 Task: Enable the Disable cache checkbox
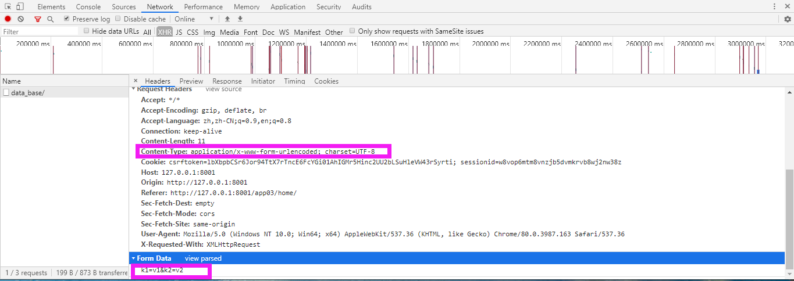tap(118, 19)
